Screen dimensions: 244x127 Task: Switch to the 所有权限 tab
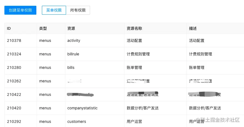(78, 10)
